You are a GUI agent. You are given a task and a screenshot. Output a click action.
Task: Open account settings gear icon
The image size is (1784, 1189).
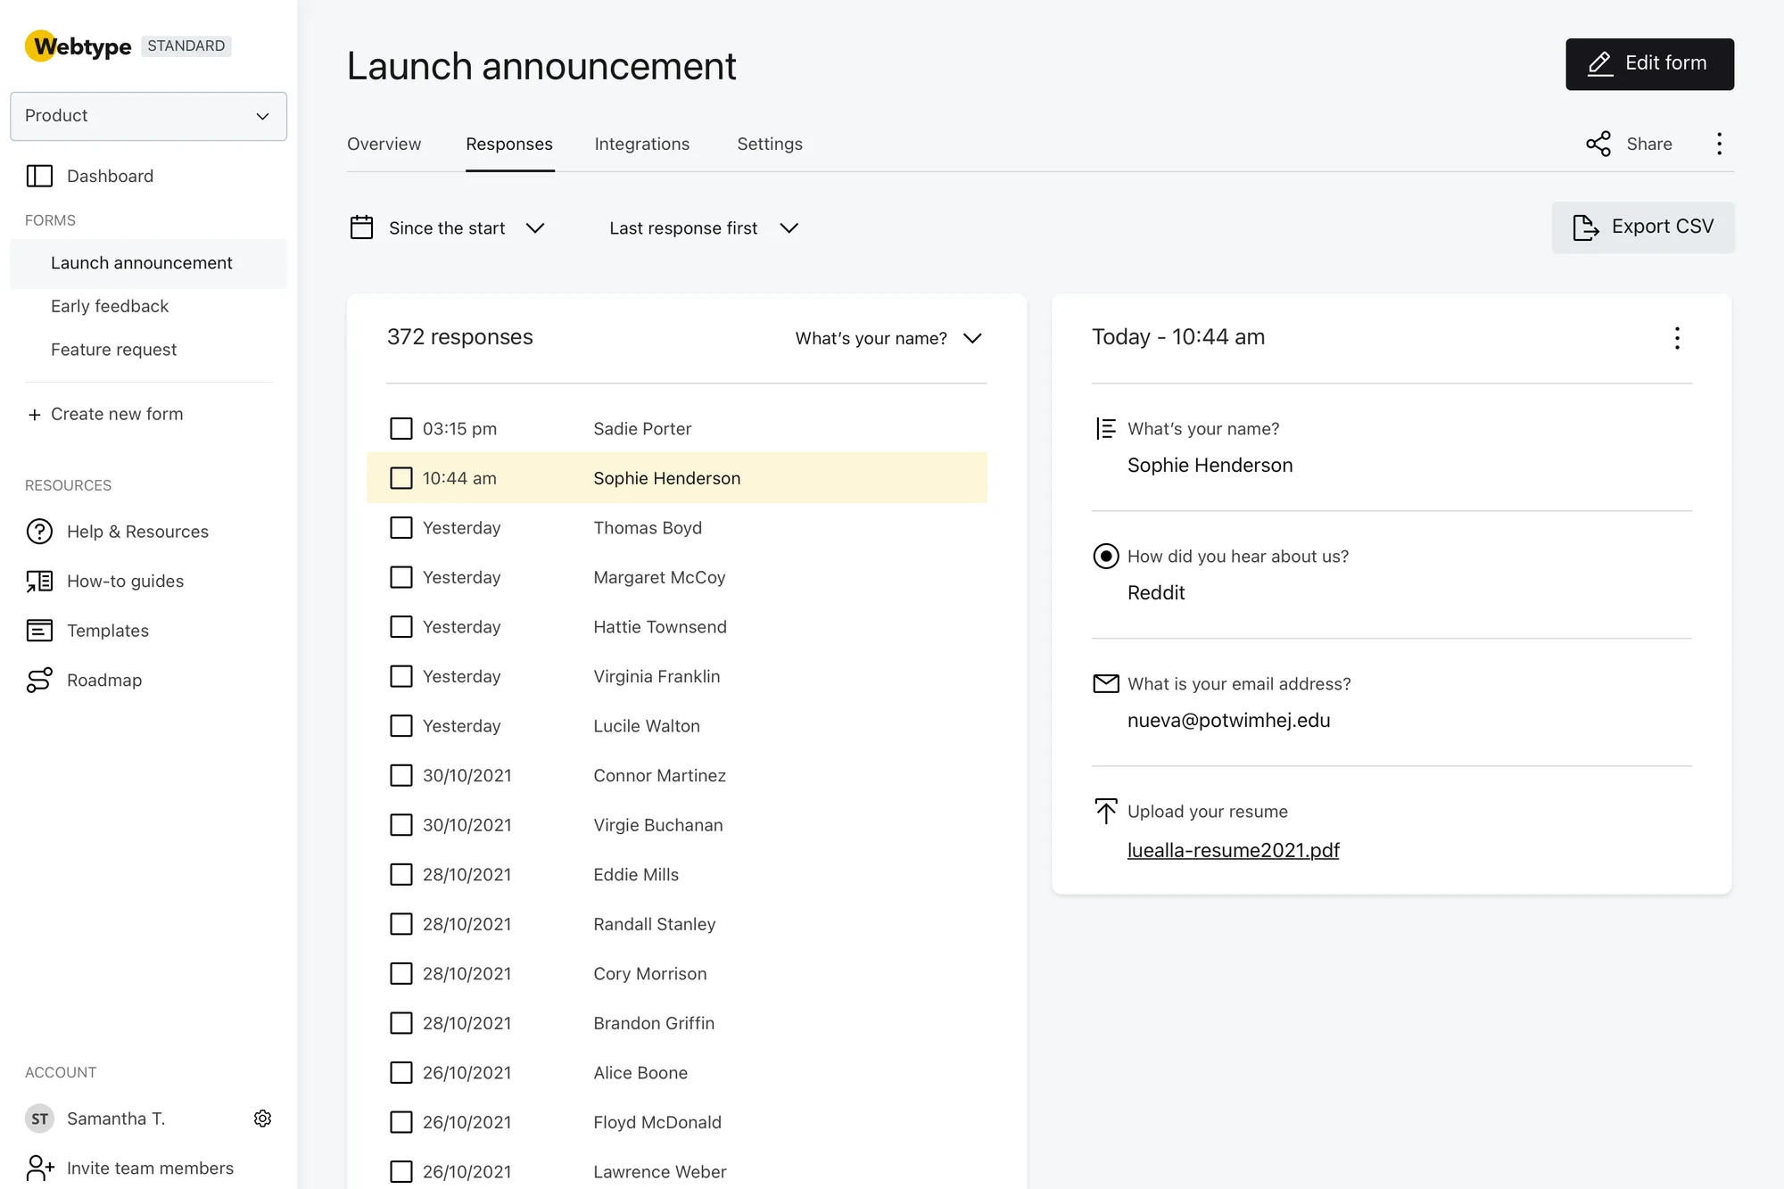pos(262,1119)
